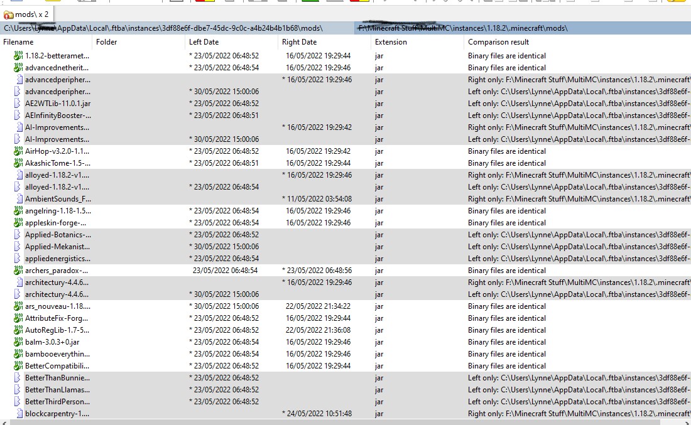Select the jar extension in the AirHop row
Viewport: 691px width, 425px height.
tap(379, 151)
